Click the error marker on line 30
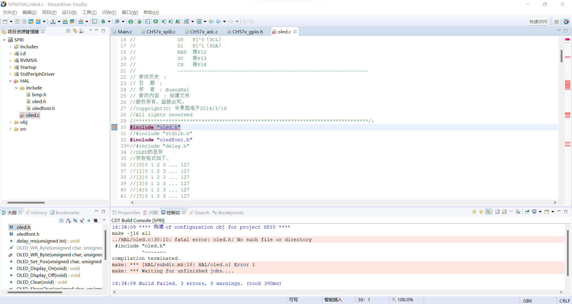 click(x=114, y=127)
